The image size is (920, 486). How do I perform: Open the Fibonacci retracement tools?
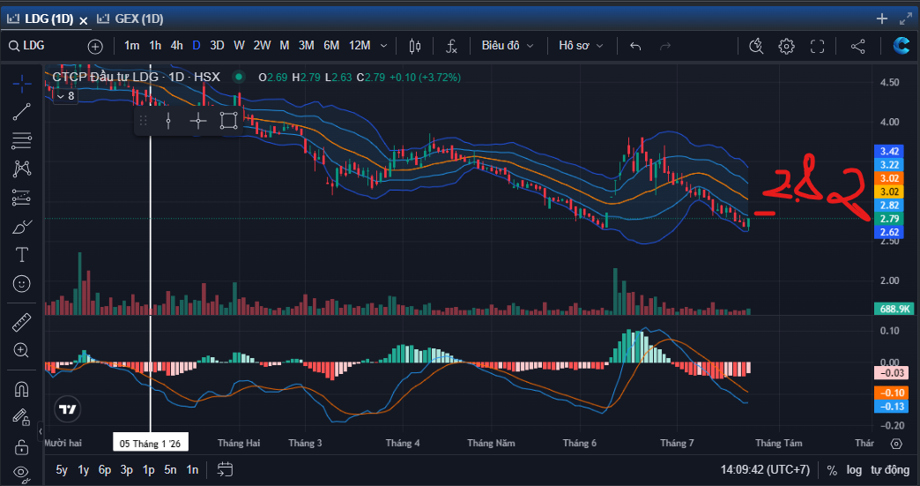[x=22, y=141]
